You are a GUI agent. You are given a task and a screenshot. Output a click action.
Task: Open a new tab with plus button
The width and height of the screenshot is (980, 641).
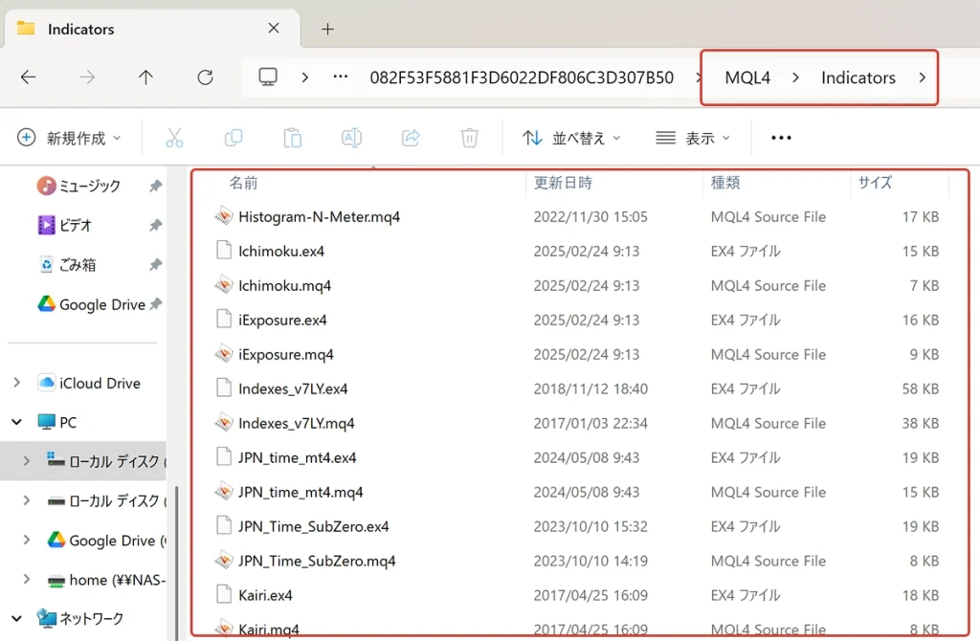point(327,29)
